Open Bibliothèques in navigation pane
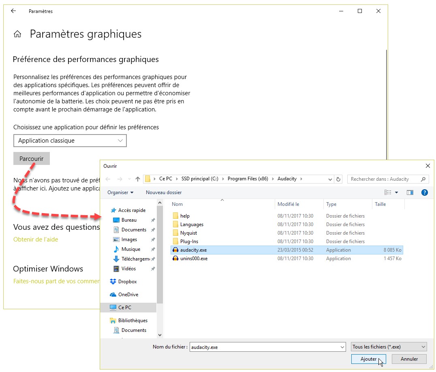436x372 pixels. (x=129, y=321)
